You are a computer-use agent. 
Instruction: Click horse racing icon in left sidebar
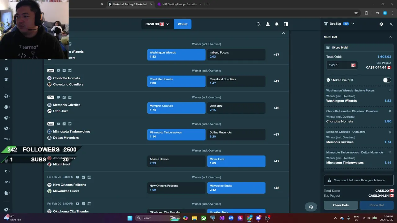6,182
